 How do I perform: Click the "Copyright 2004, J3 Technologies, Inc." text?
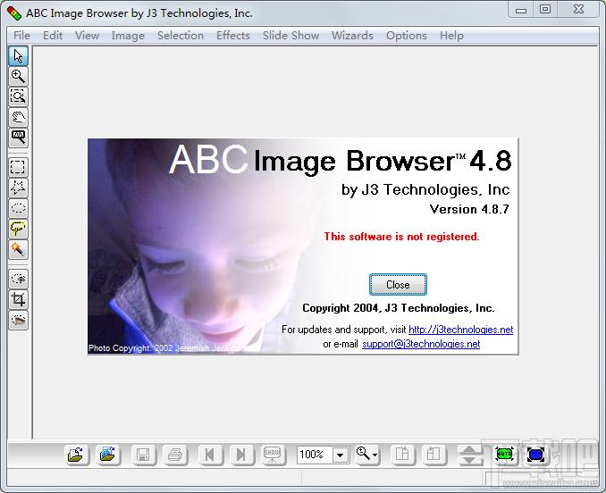coord(399,308)
